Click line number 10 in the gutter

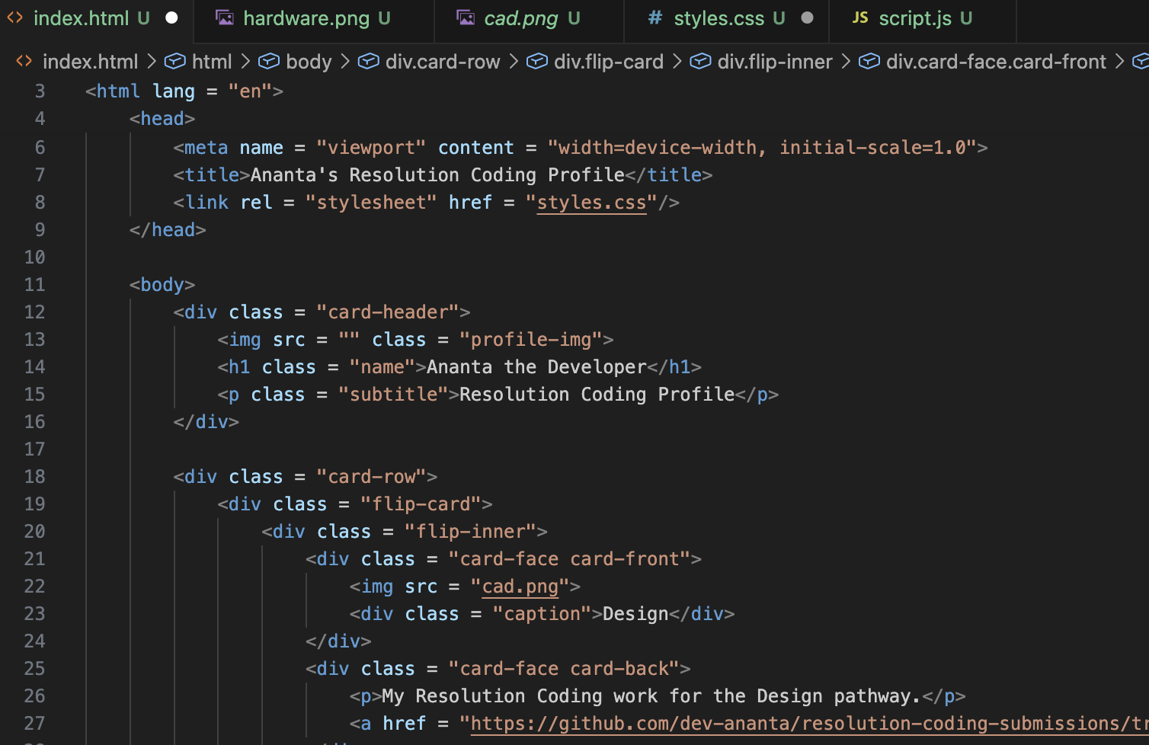coord(34,257)
